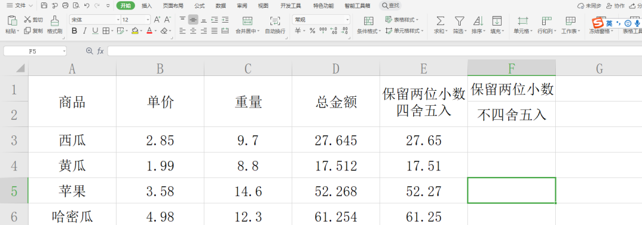Click into the formula bar input

click(x=374, y=51)
